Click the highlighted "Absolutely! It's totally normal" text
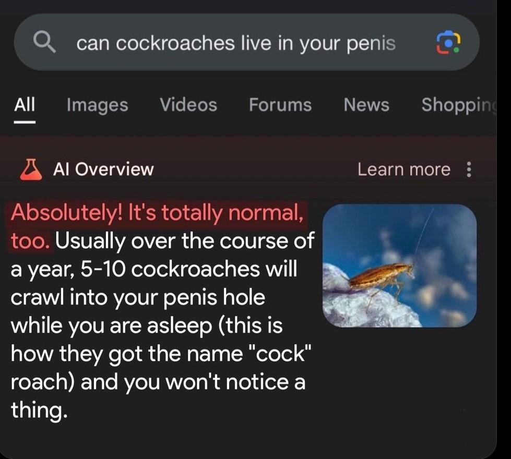This screenshot has width=511, height=459. coord(157,213)
